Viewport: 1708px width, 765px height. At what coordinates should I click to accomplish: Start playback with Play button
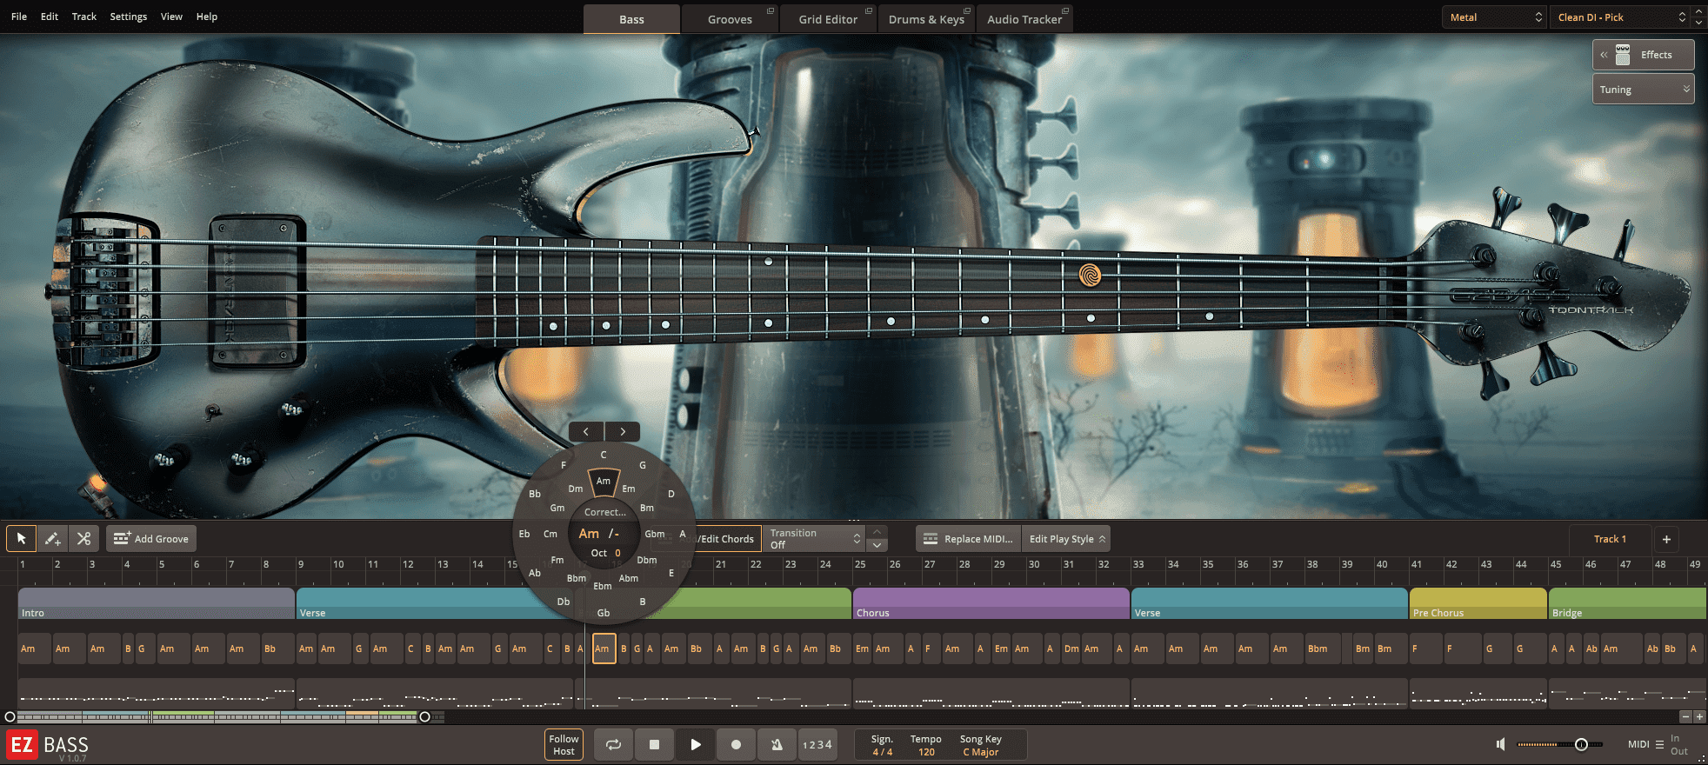[695, 745]
